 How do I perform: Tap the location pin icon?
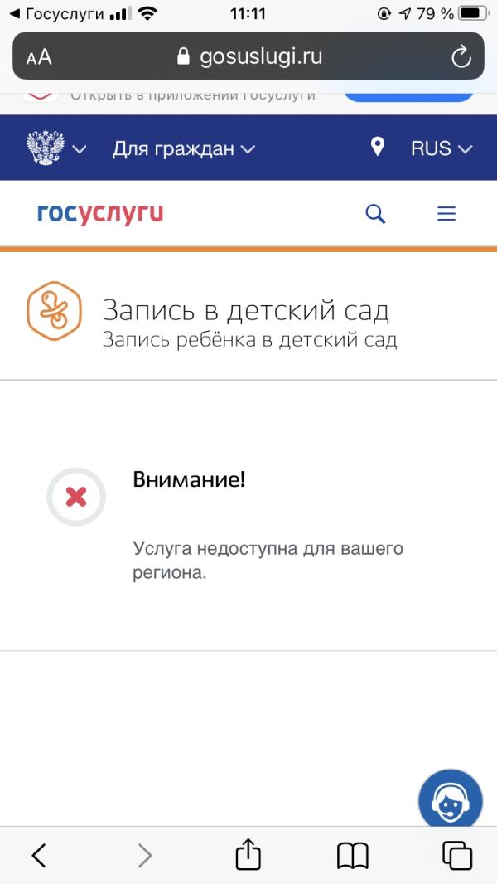(x=377, y=148)
